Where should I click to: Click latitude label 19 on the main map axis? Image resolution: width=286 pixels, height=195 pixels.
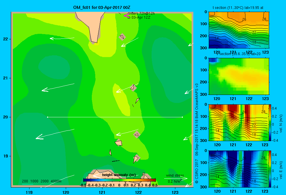coord(6,156)
